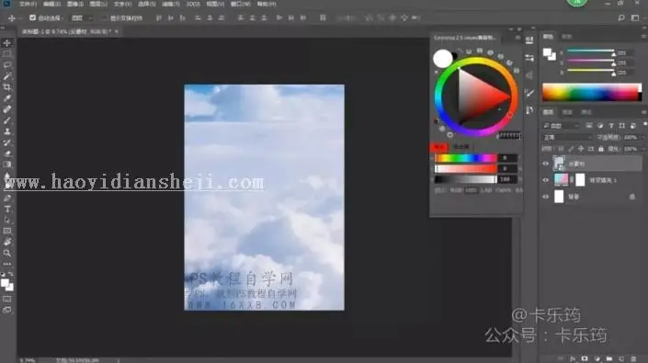Open the layer fill slider arrow
Screen dimensions: 648x363
click(642, 149)
